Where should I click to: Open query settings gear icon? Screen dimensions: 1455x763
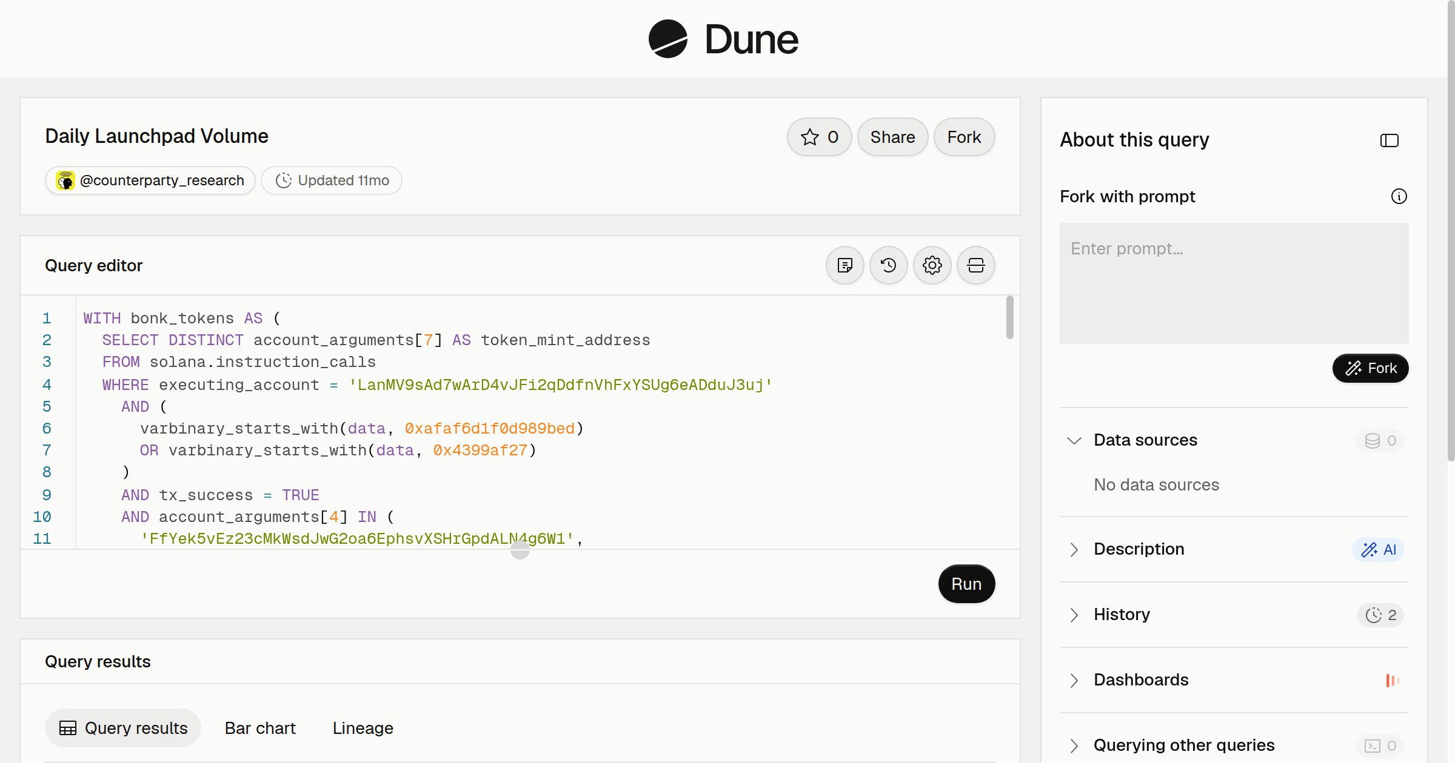[932, 265]
